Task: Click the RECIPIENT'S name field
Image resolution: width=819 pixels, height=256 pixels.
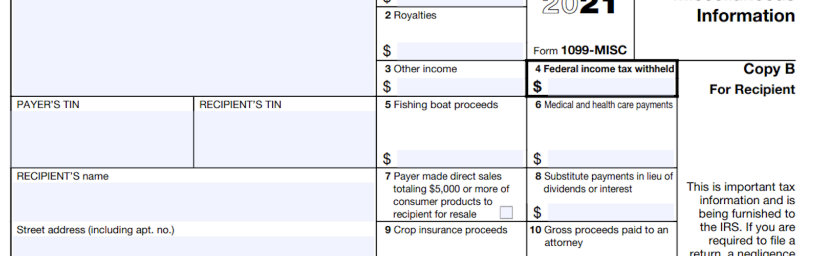Action: (193, 202)
